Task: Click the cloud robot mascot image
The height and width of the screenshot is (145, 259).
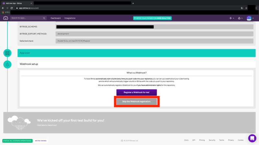Action: (19, 123)
